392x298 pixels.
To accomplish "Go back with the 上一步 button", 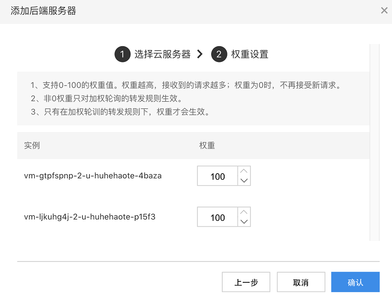I will pyautogui.click(x=246, y=282).
